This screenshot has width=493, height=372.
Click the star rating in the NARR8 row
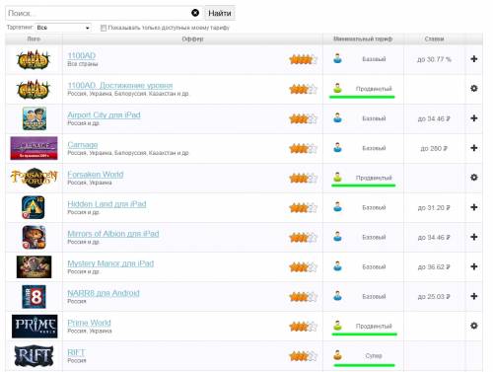point(303,297)
